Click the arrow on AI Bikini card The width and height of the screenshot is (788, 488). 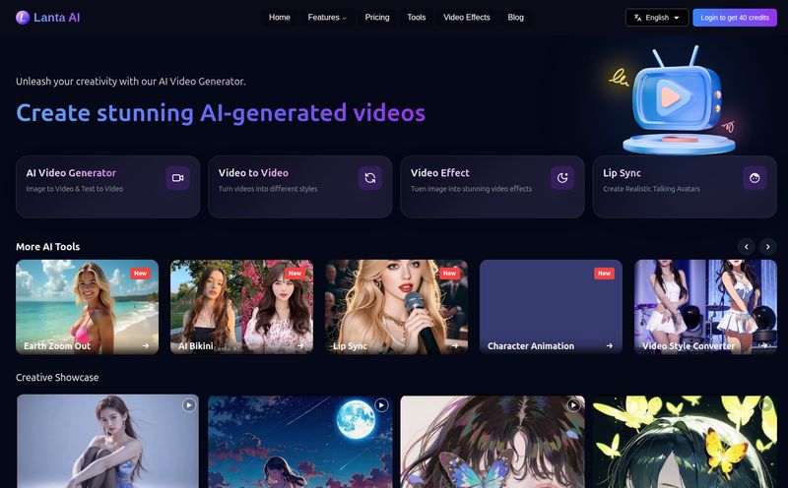point(300,346)
